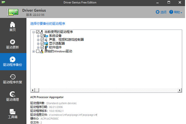The height and width of the screenshot is (124, 186).
Task: Collapse the 当前使用的驱动程序 tree node
Action: [x=34, y=32]
